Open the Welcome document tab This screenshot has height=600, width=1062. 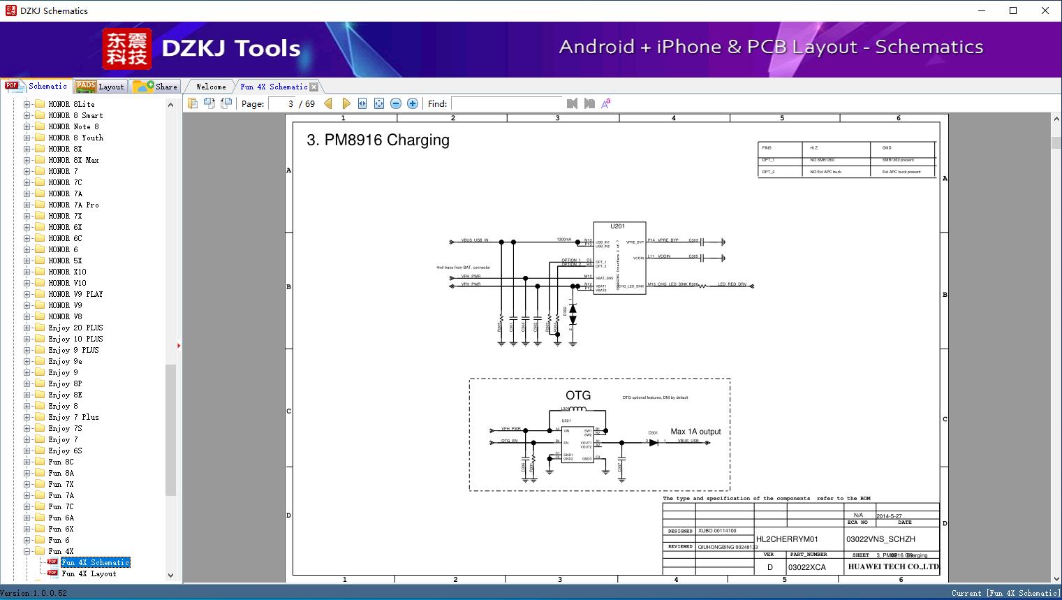tap(211, 87)
